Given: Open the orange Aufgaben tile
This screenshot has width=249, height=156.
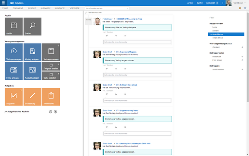Looking at the screenshot, I should pos(14,97).
